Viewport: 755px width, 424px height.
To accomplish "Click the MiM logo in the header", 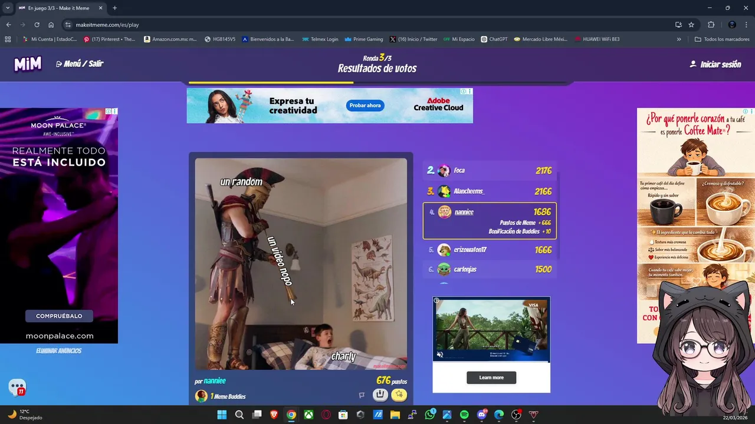I will click(x=28, y=64).
